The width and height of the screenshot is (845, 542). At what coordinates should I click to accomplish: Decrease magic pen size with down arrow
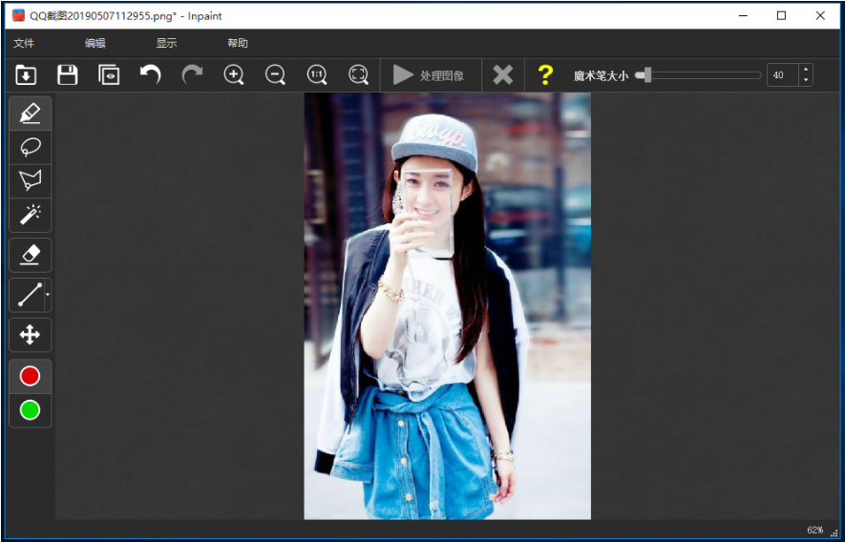(x=806, y=81)
